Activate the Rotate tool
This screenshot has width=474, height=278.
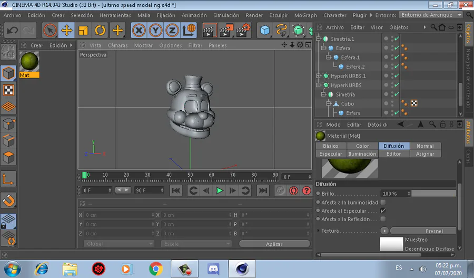[100, 30]
